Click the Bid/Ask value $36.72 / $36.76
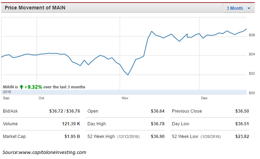 [65, 111]
